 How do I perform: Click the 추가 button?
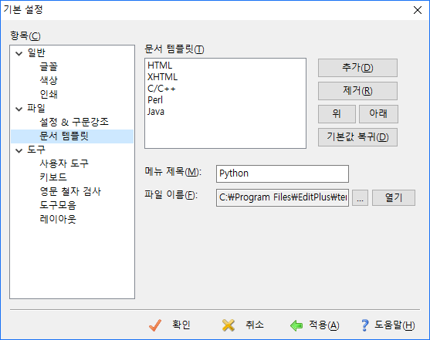[357, 68]
